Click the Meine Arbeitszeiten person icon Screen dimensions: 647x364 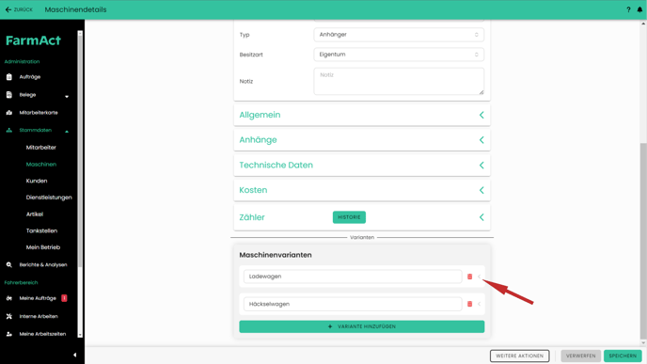tap(9, 334)
